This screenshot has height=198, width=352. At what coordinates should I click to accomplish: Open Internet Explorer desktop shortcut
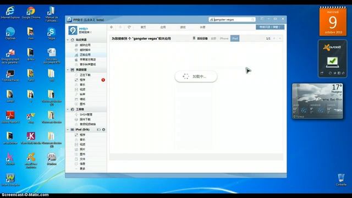point(10,13)
